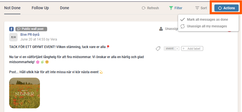Image resolution: width=242 pixels, height=112 pixels.
Task: Open the Unassigned assignee dropdown
Action: [x=169, y=29]
